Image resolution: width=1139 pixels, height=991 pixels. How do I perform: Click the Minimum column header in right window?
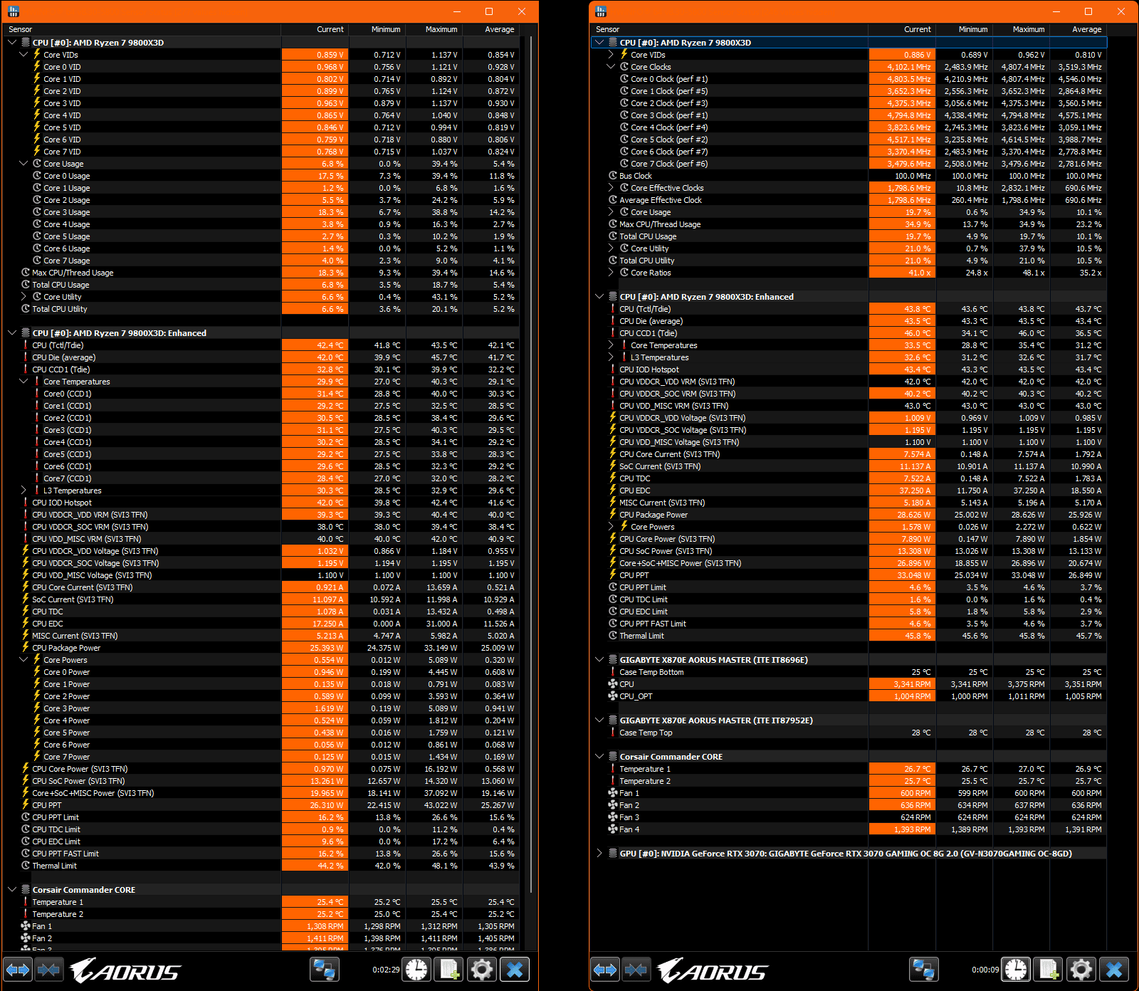coord(964,29)
